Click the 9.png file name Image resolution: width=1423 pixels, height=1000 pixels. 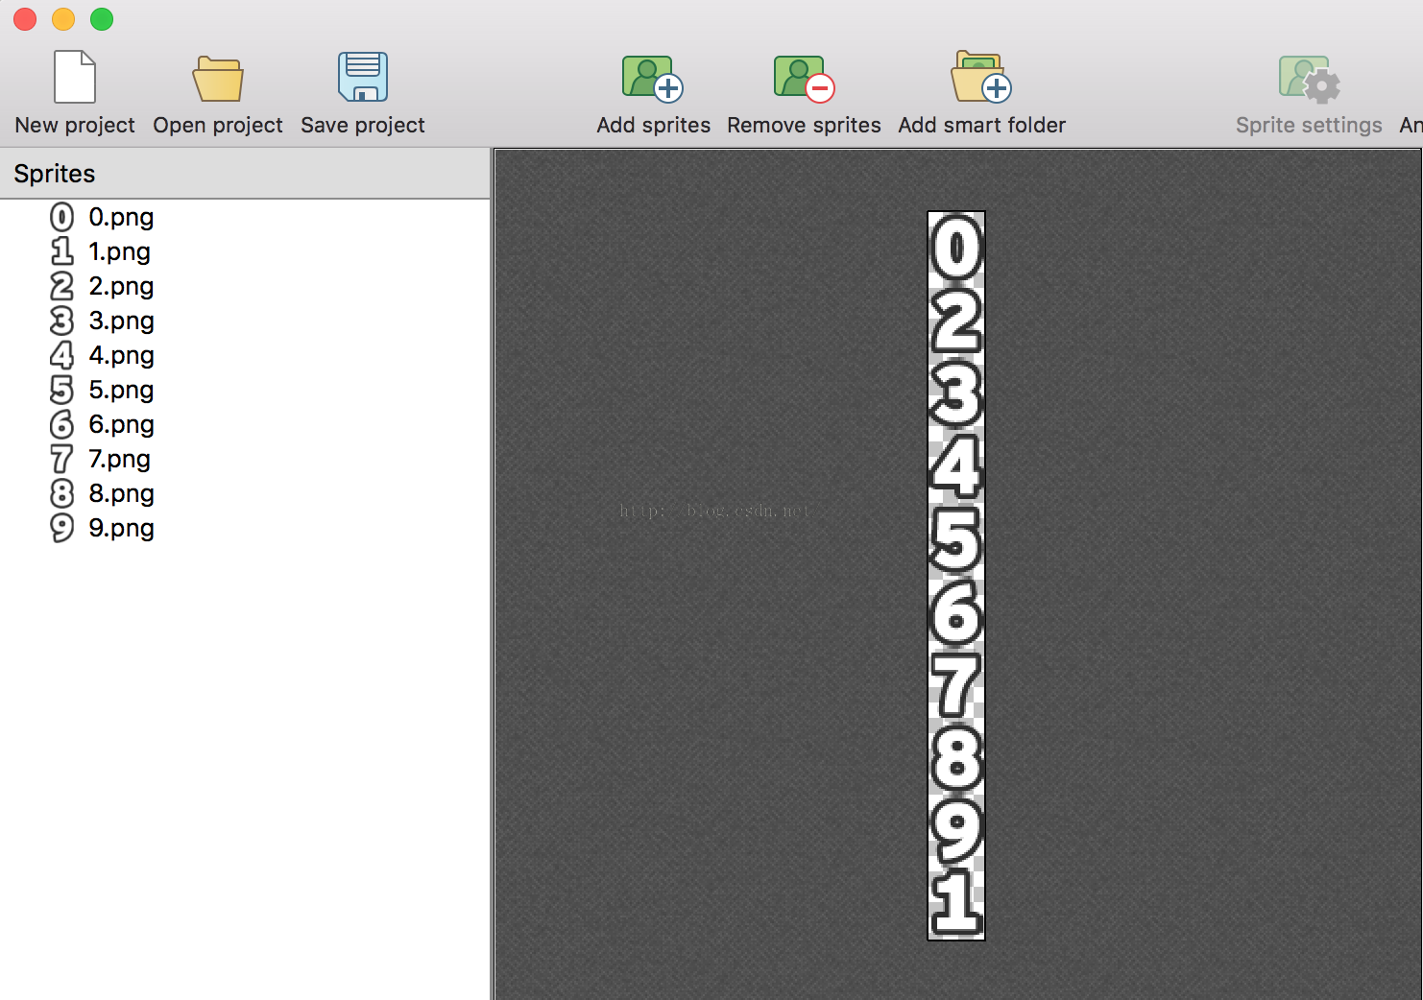point(121,529)
